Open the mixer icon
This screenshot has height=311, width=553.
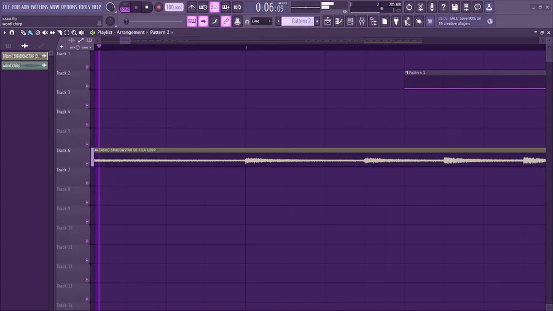[362, 21]
